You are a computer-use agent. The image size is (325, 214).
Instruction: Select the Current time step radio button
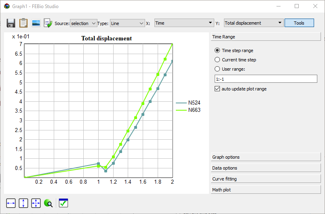[x=217, y=60]
